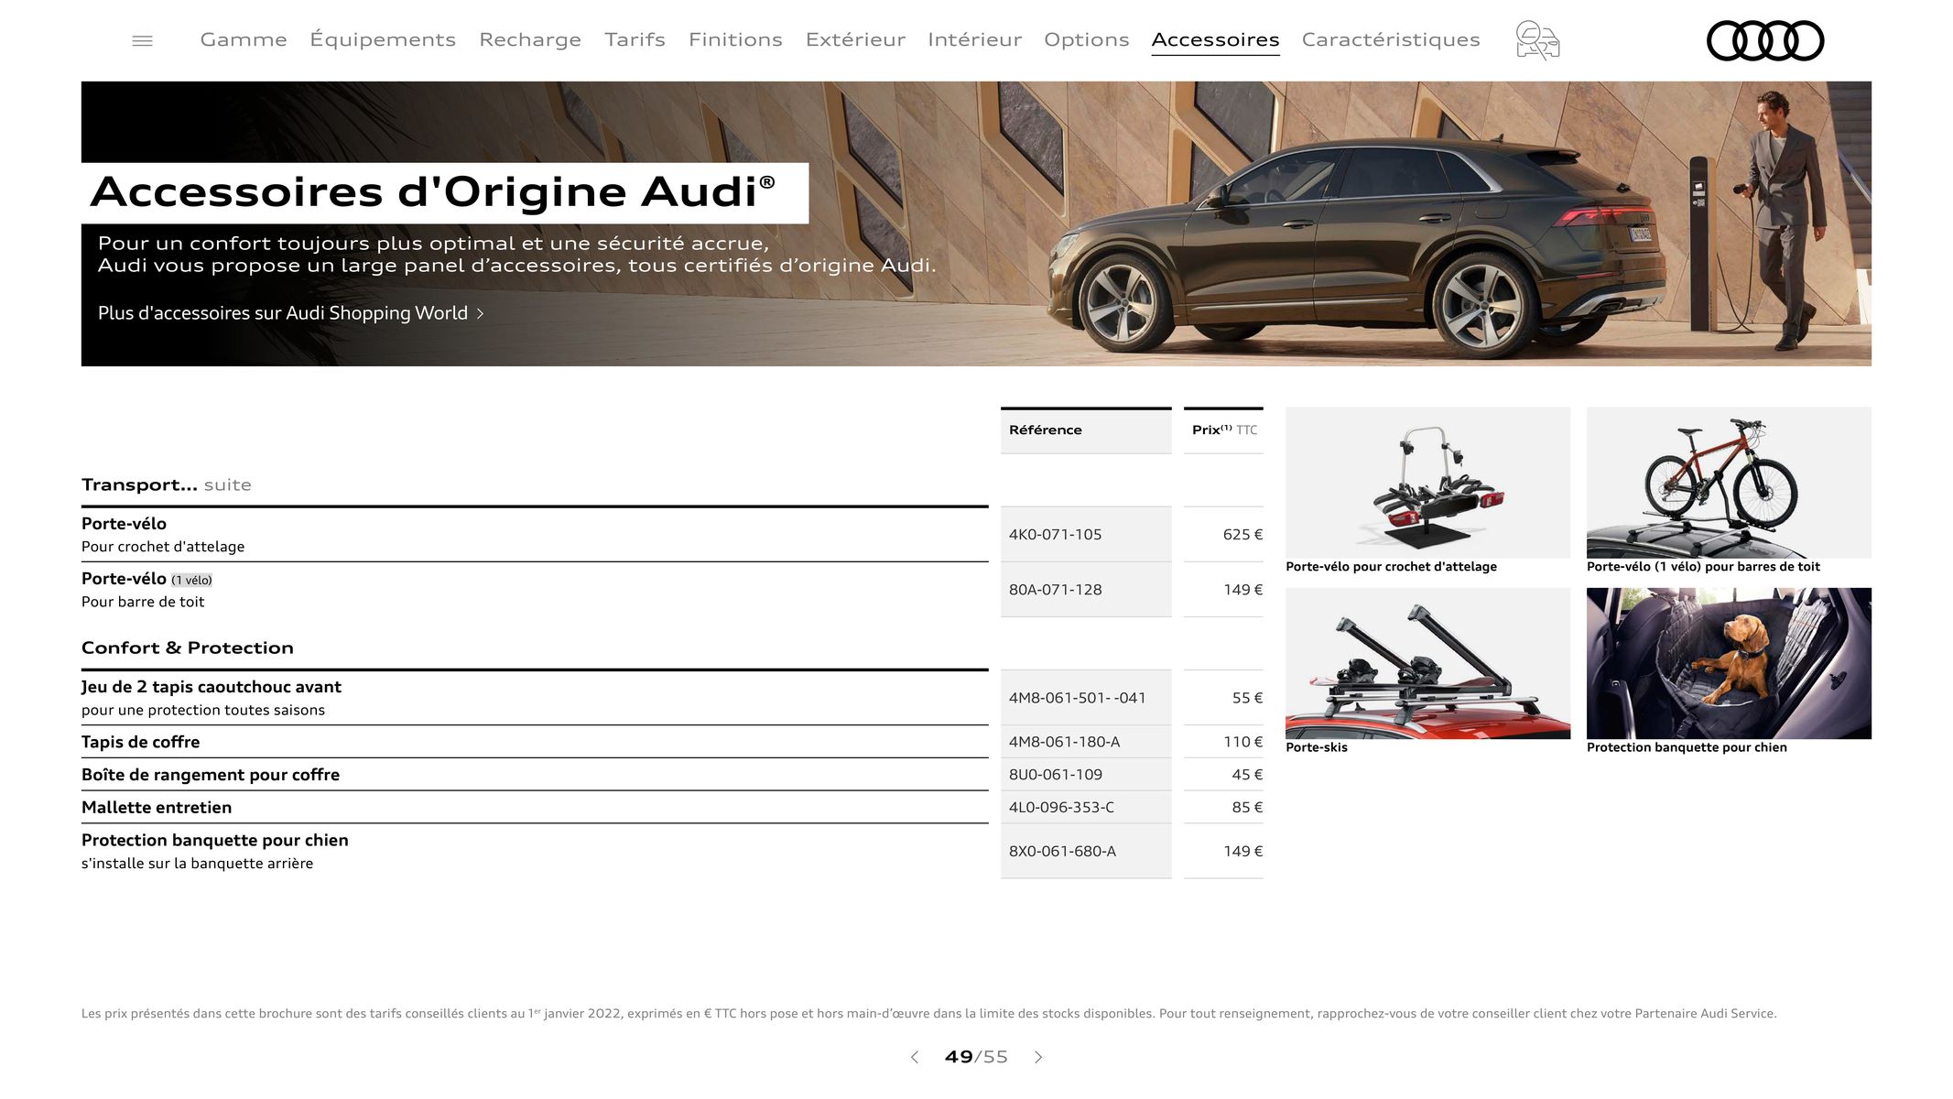The image size is (1953, 1099).
Task: Click reference 80A-071-128
Action: (1055, 590)
